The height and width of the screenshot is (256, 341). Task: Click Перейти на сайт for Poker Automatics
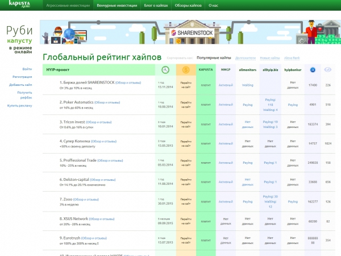(186, 105)
